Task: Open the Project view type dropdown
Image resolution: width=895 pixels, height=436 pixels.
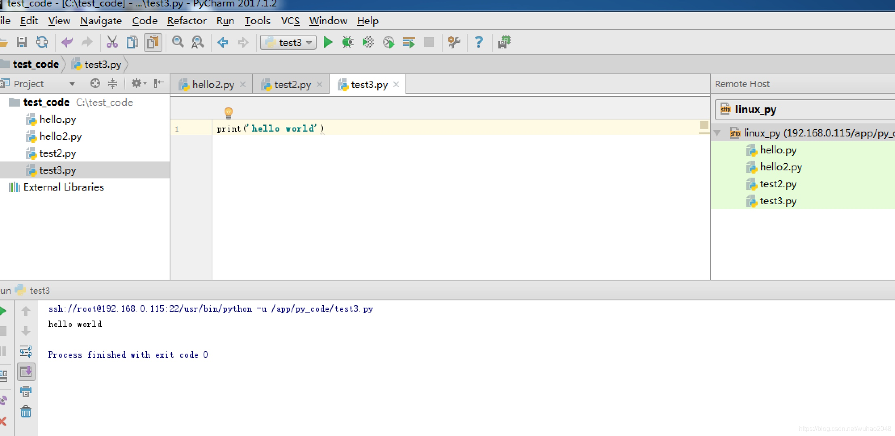Action: pos(72,84)
